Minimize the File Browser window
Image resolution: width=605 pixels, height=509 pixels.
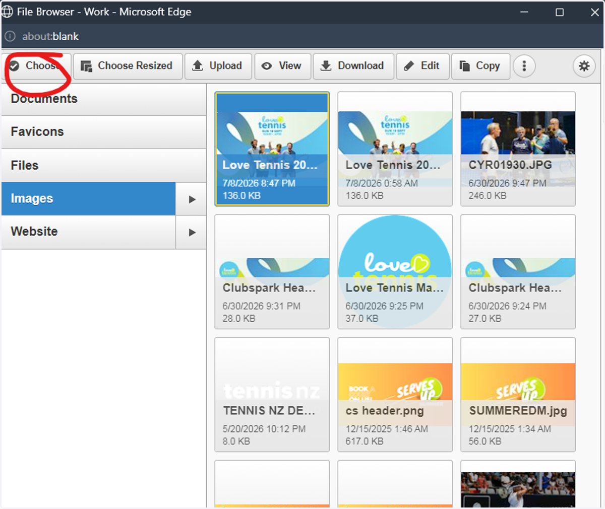click(x=524, y=12)
